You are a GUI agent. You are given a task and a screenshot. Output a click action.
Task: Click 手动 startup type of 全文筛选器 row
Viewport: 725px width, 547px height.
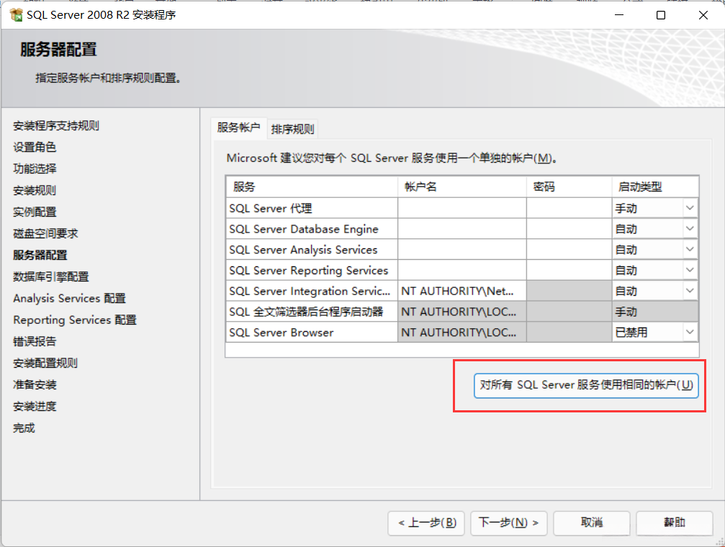click(x=655, y=312)
